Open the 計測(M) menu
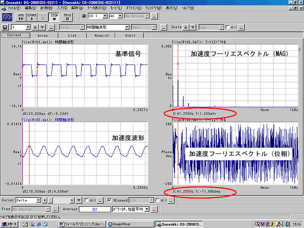 tap(46, 8)
